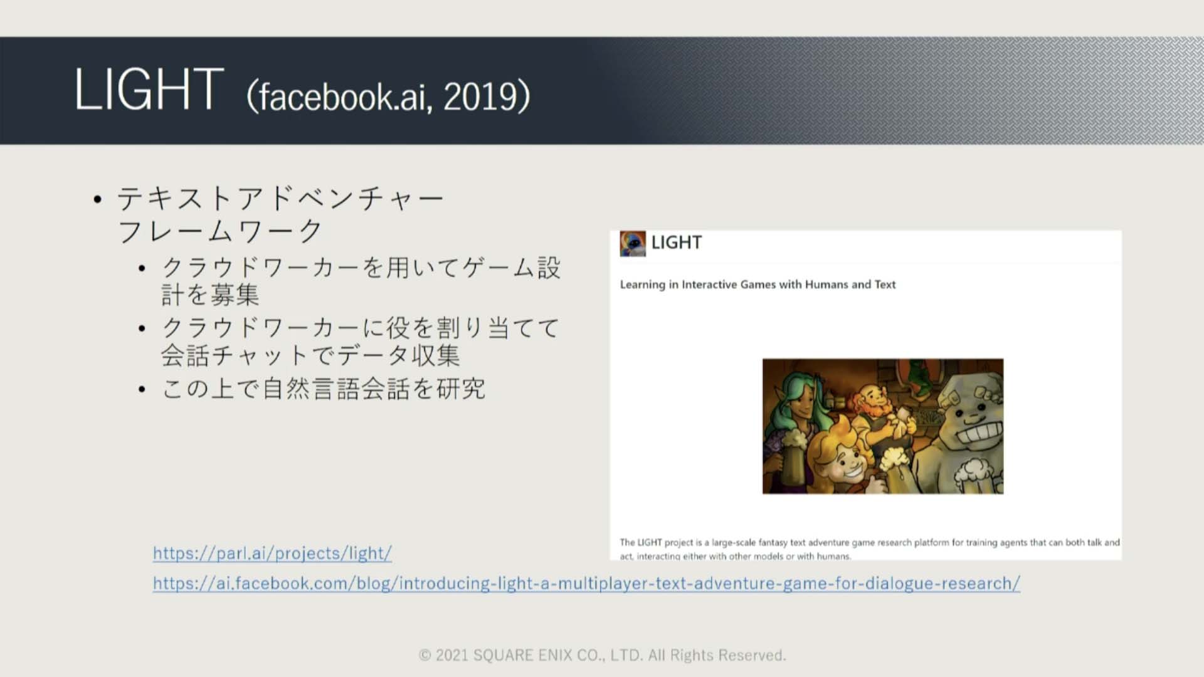Viewport: 1204px width, 677px height.
Task: Select the slide title 'LIGHT'
Action: point(149,90)
